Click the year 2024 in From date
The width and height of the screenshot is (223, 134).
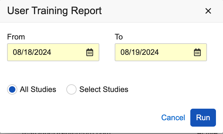43,52
